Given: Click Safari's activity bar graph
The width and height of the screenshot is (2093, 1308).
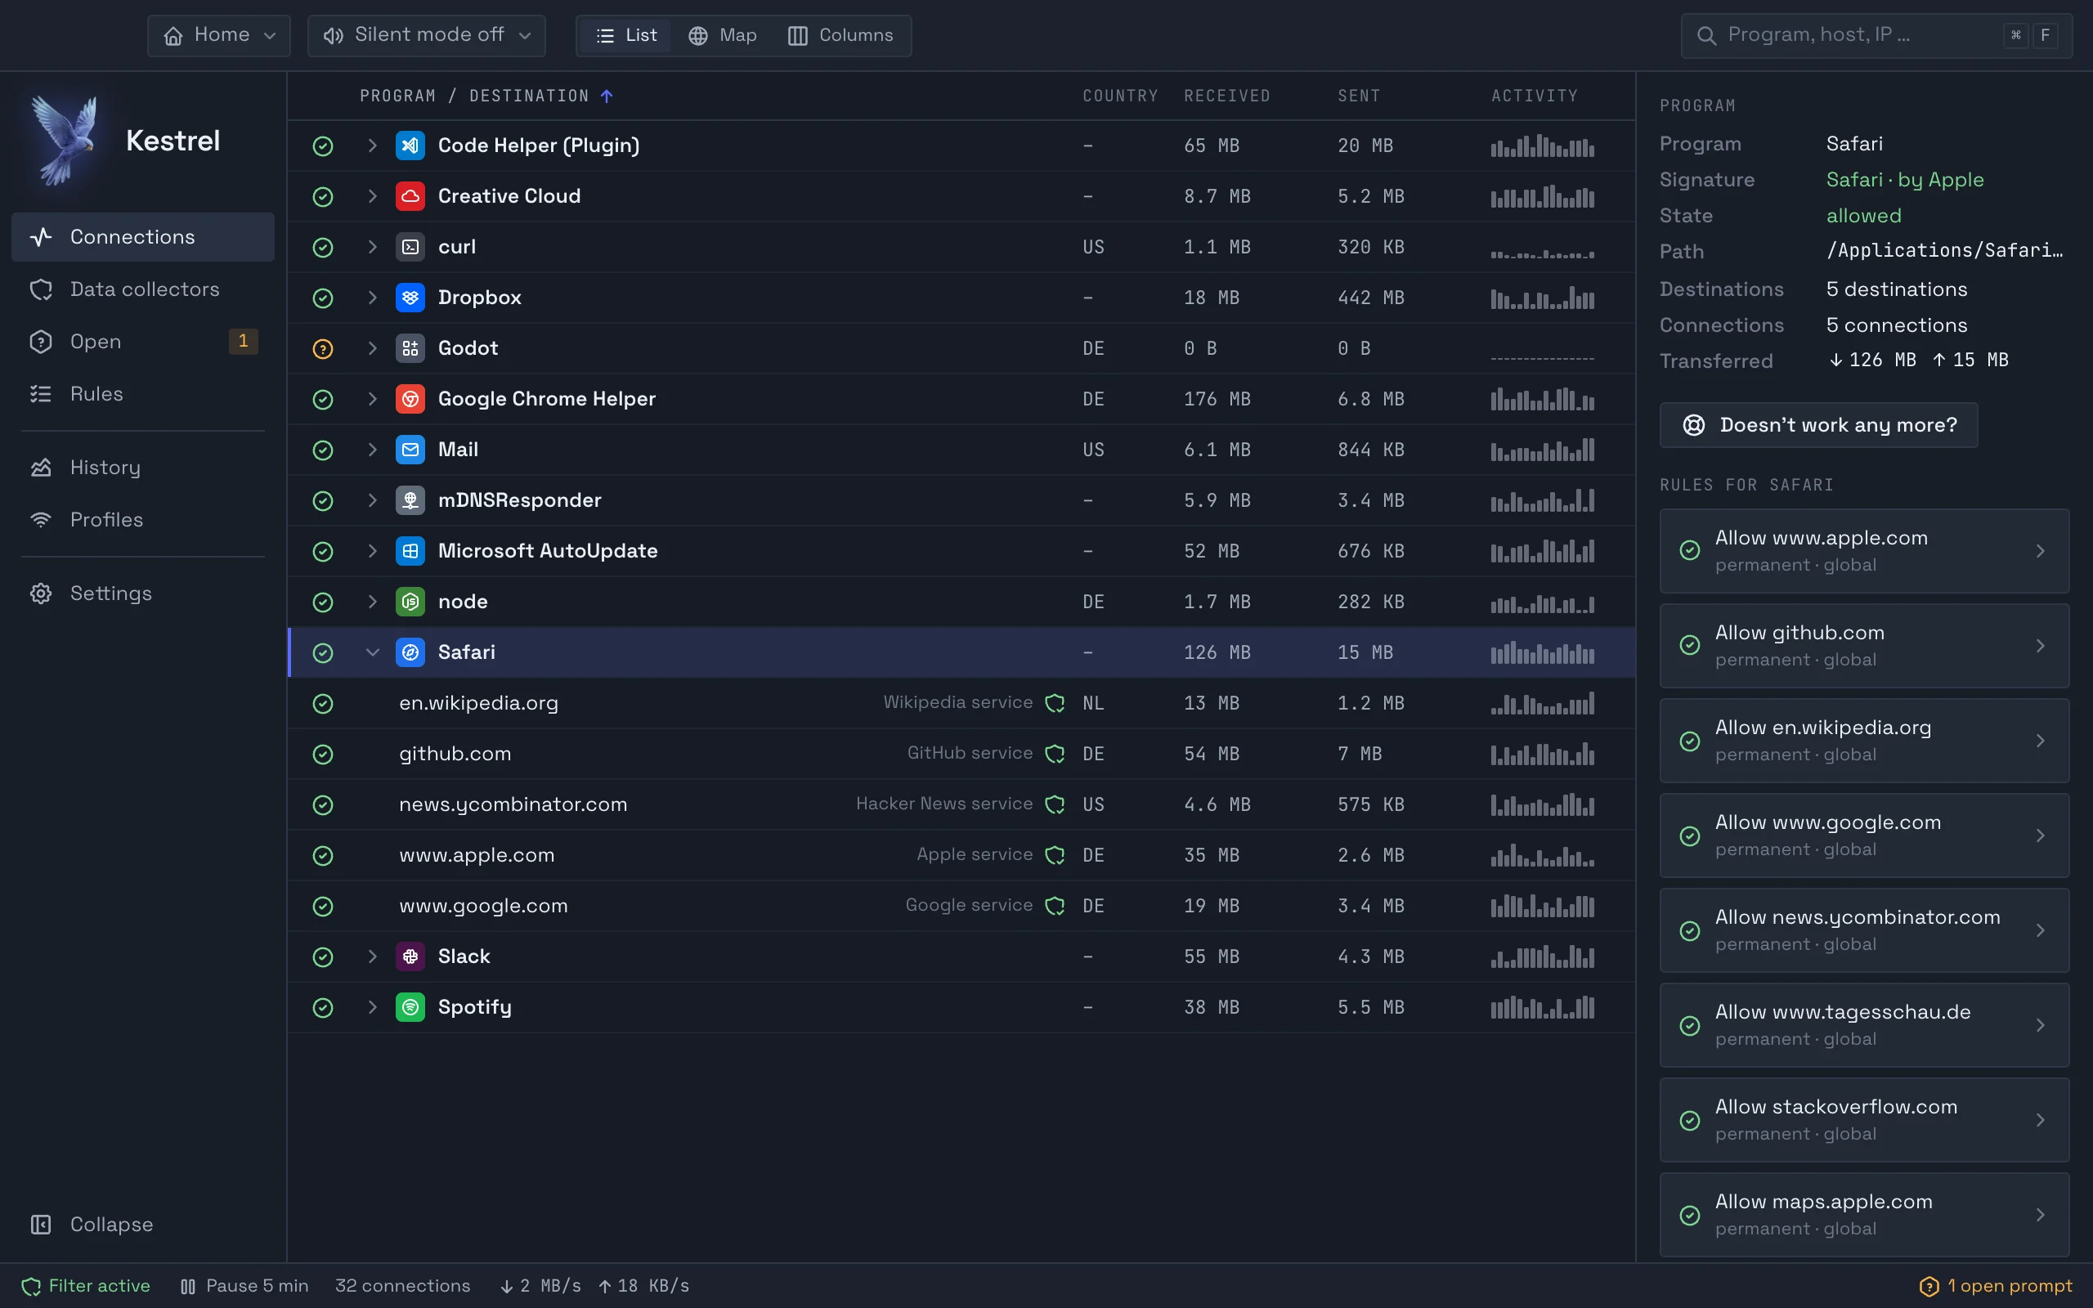Looking at the screenshot, I should pyautogui.click(x=1542, y=652).
